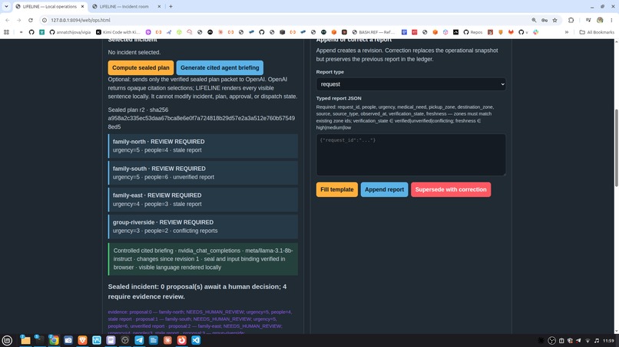Viewport: 619px width, 347px height.
Task: Open the screenshot camera app in taskbar
Action: [68, 340]
